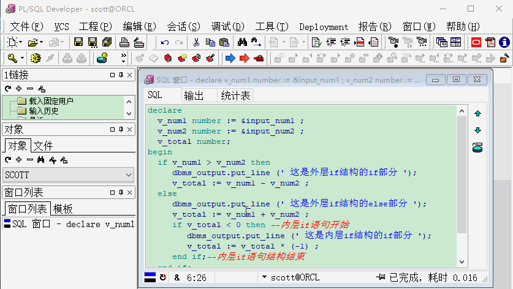Click the Cascade windows icon
Screen dimensions: 513x289
[442, 42]
